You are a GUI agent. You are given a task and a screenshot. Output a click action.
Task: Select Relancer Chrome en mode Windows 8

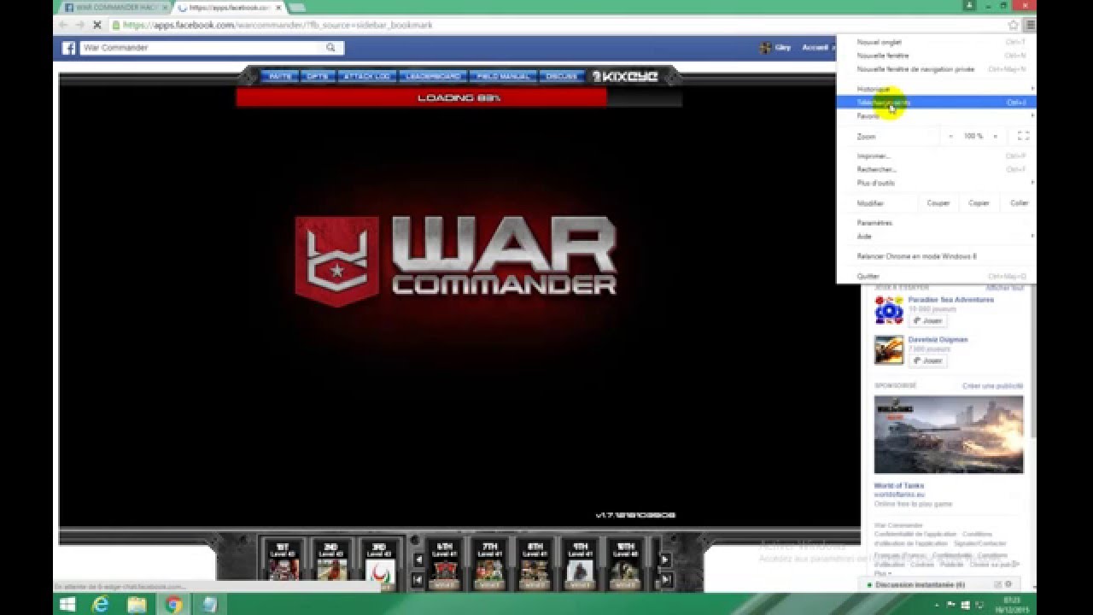pyautogui.click(x=935, y=256)
